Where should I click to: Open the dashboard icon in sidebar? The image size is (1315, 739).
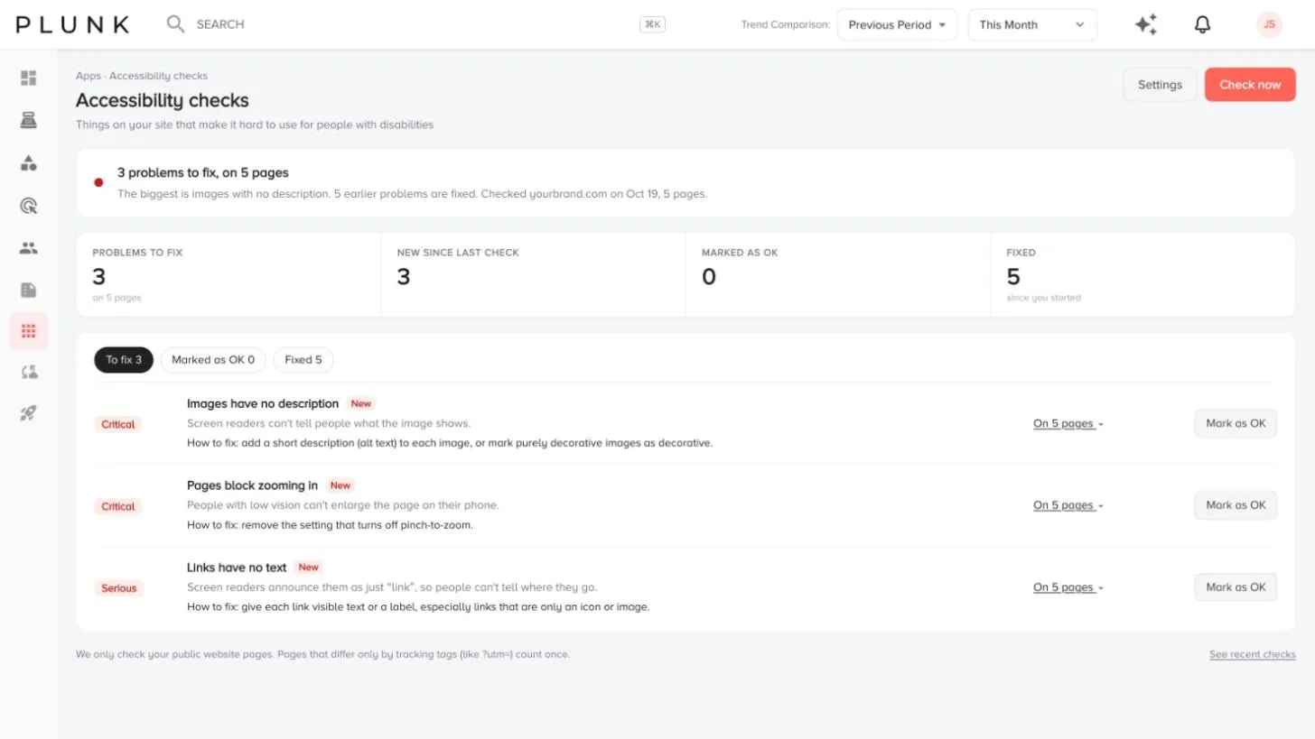pos(28,79)
